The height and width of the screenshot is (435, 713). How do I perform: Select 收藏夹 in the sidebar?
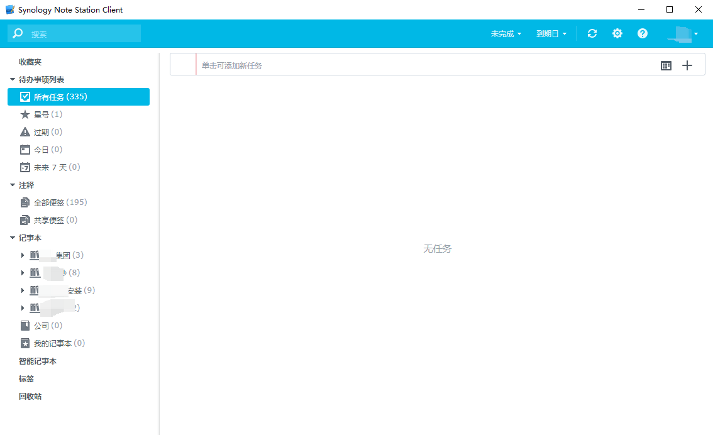(x=30, y=62)
